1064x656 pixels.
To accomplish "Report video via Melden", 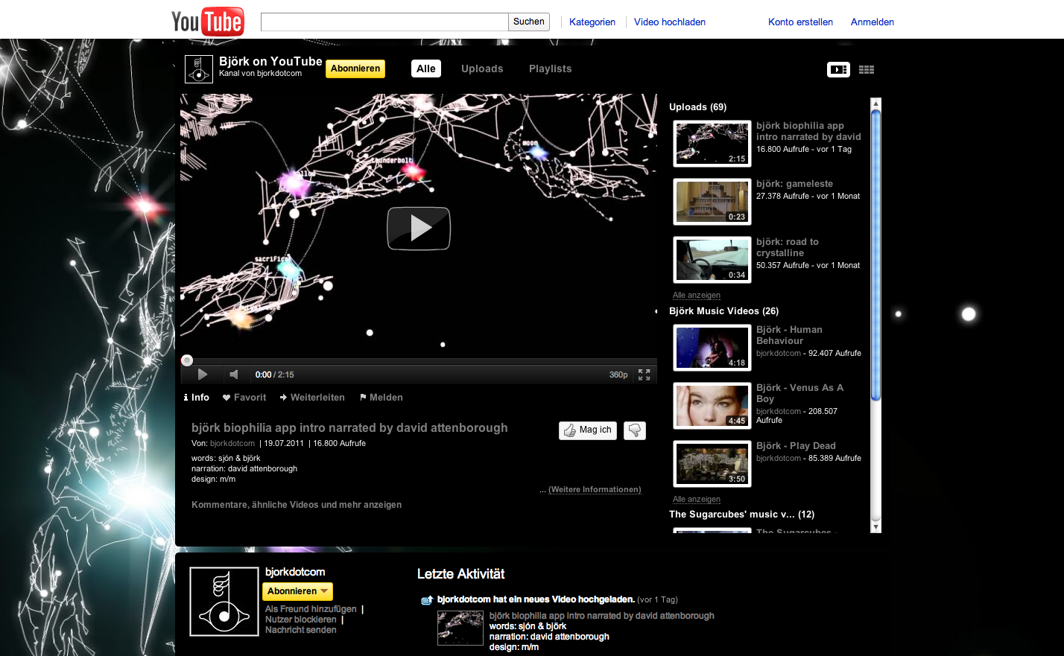I will (381, 398).
